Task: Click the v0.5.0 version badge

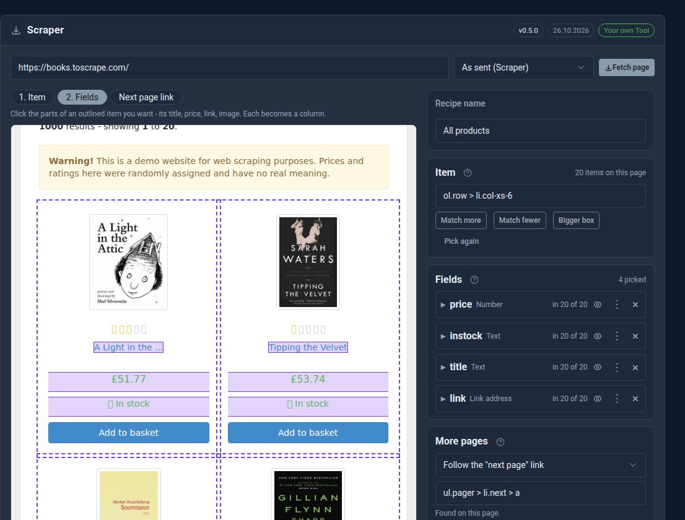Action: 528,30
